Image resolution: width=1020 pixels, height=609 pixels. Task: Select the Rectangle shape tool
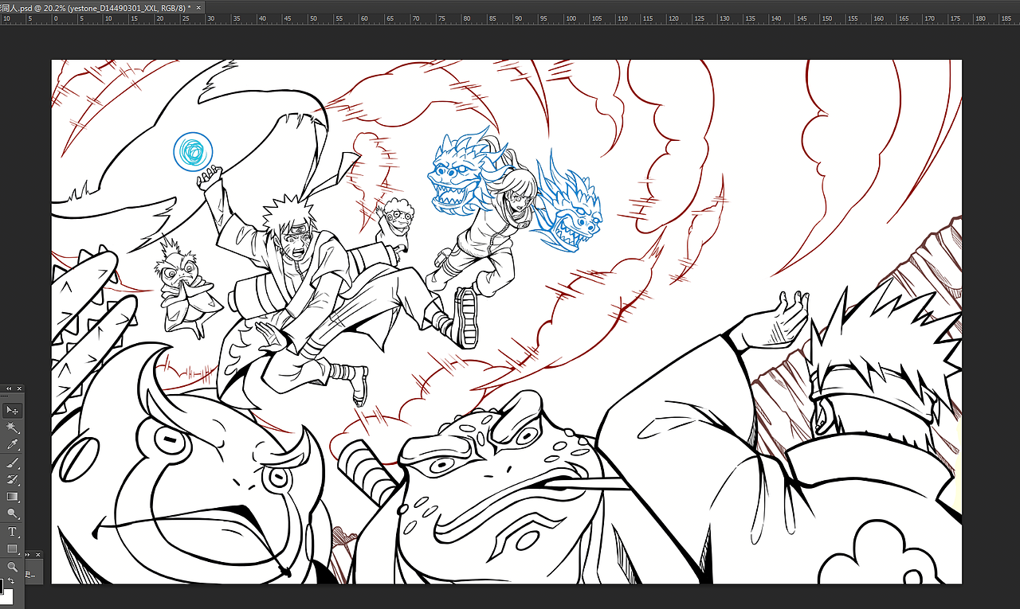coord(12,549)
